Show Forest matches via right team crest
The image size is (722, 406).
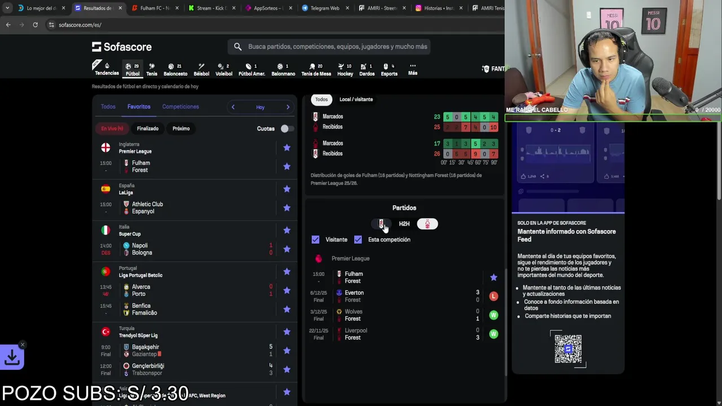[x=427, y=224]
